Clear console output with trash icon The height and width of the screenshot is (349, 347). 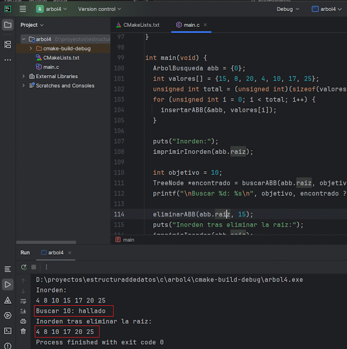click(x=23, y=331)
